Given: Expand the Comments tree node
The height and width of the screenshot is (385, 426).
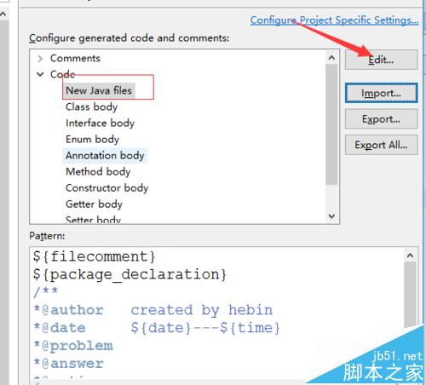Looking at the screenshot, I should click(40, 59).
